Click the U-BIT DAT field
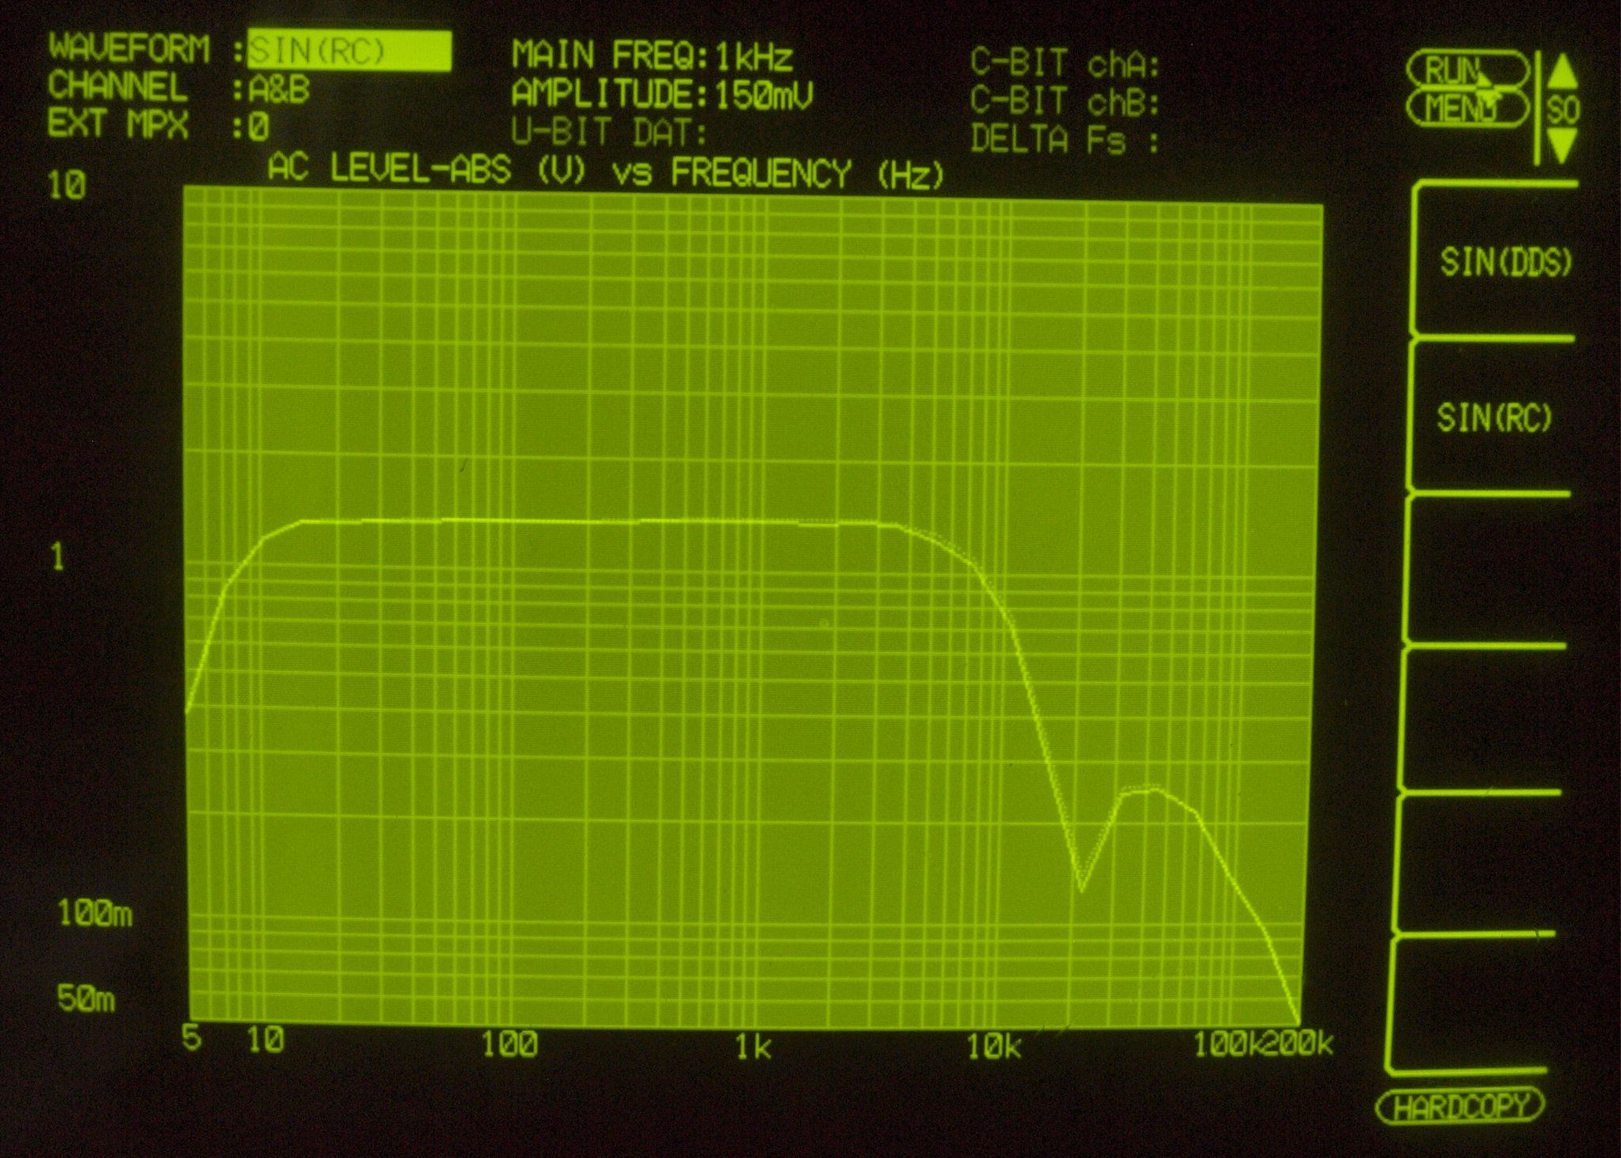Viewport: 1621px width, 1158px height. (609, 133)
